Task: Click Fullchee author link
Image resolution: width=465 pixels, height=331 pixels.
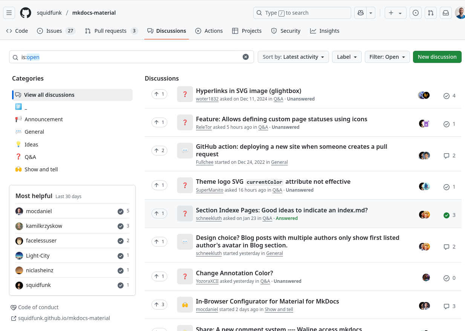Action: point(205,162)
